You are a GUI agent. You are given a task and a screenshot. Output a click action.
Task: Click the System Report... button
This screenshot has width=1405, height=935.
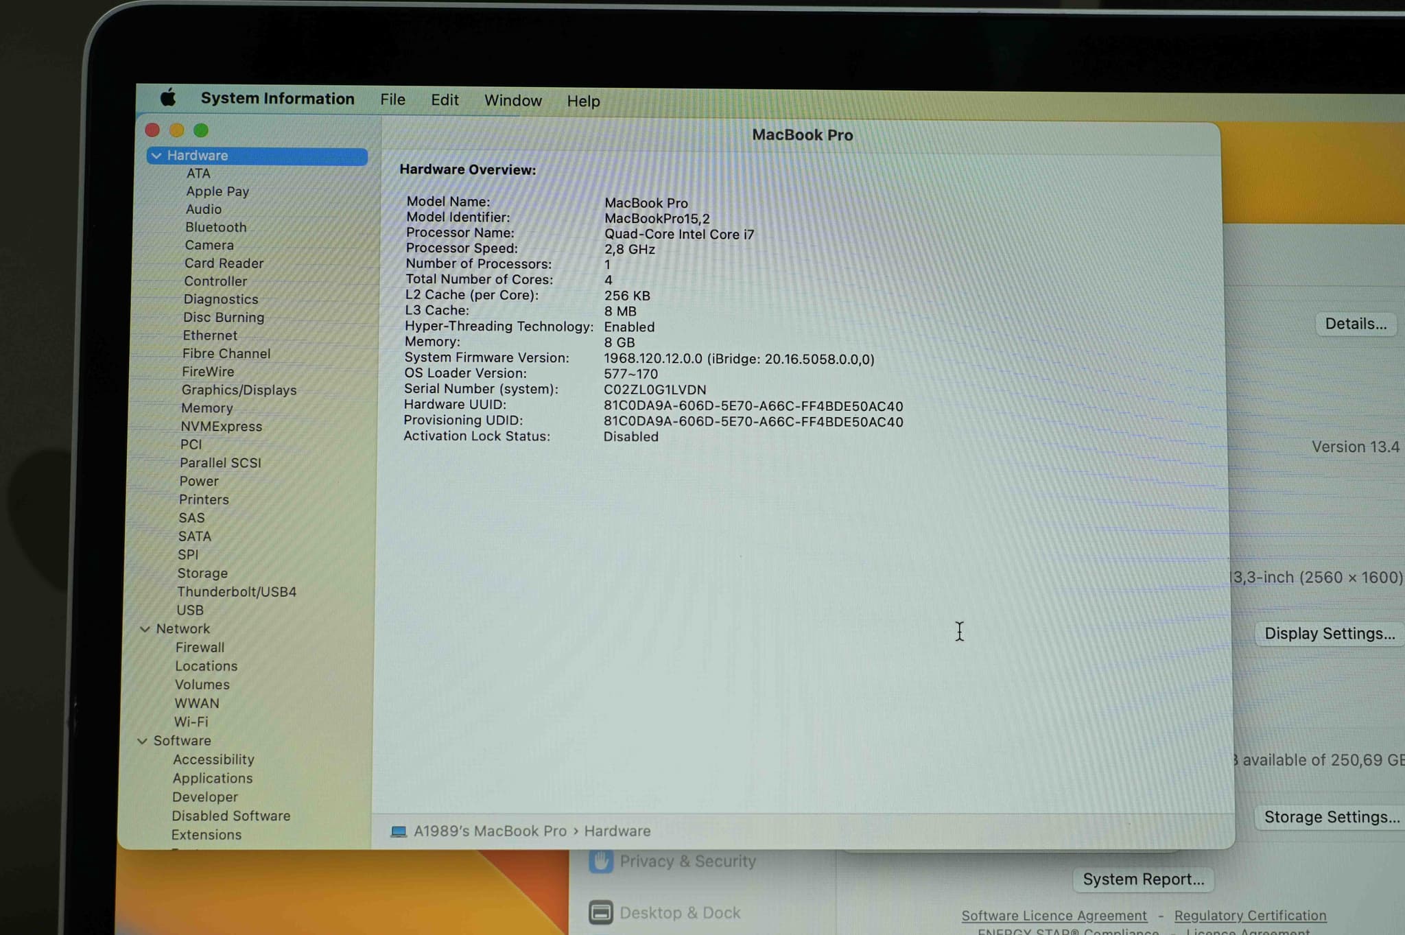[x=1143, y=879]
